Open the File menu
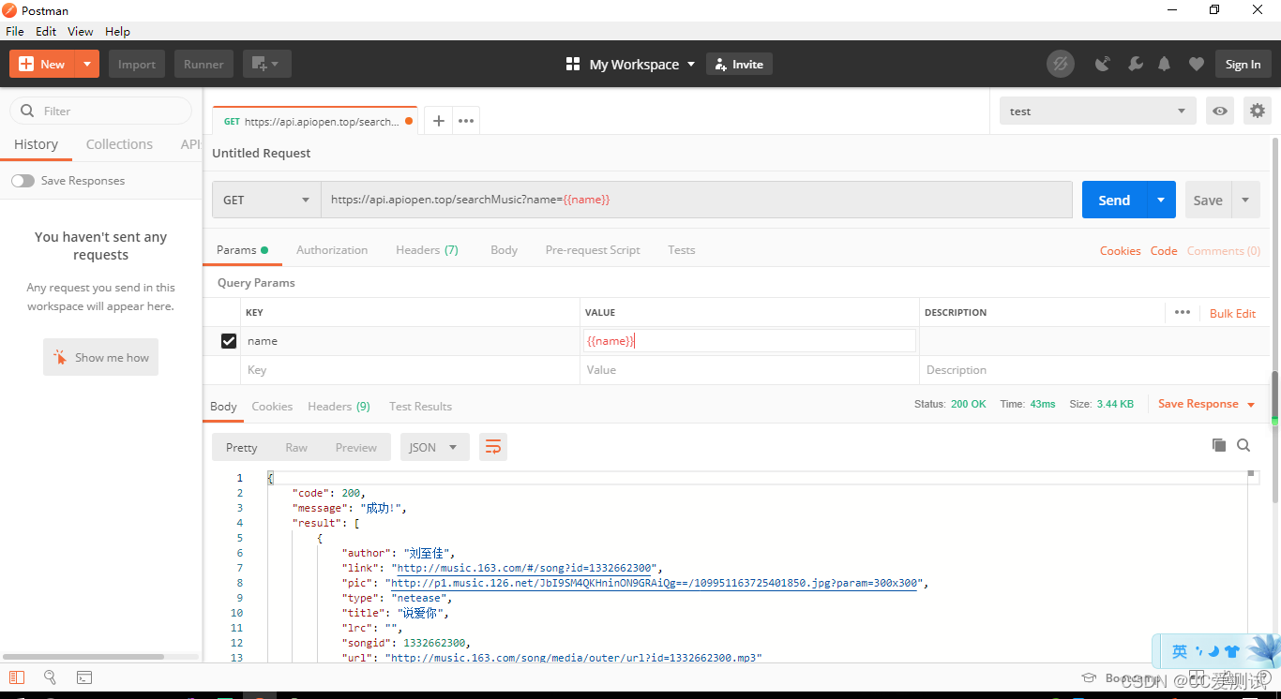 [x=14, y=31]
